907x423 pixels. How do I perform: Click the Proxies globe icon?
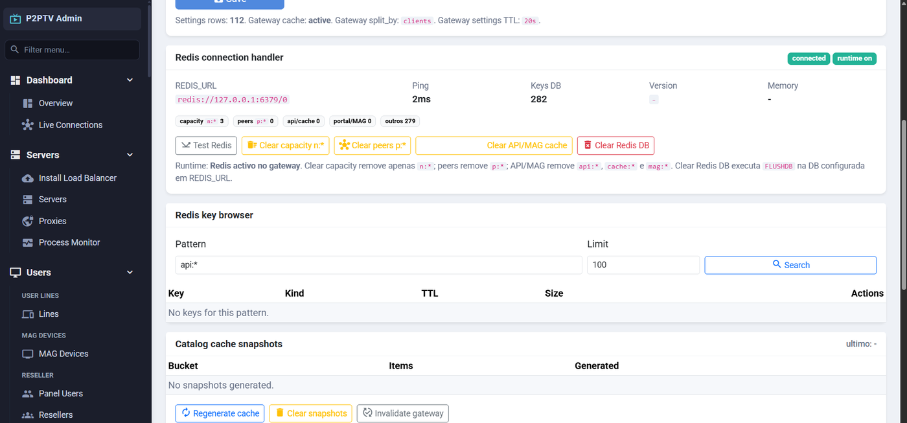coord(27,222)
